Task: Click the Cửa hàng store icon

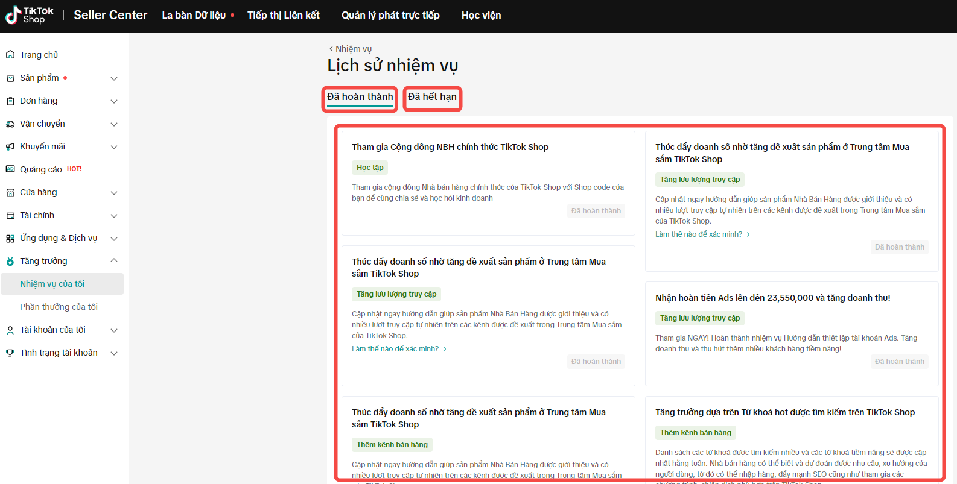Action: 10,193
